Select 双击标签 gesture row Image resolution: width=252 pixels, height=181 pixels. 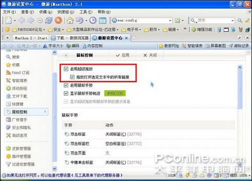click(149, 134)
